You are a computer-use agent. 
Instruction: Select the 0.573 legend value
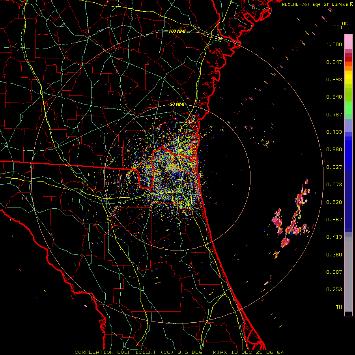(x=334, y=185)
